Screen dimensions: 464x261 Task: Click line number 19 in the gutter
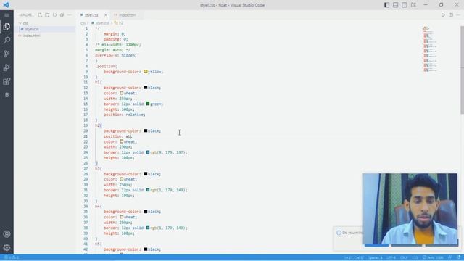[x=86, y=125]
